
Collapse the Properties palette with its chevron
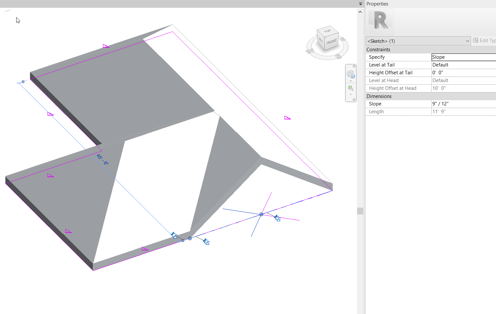coord(360,4)
